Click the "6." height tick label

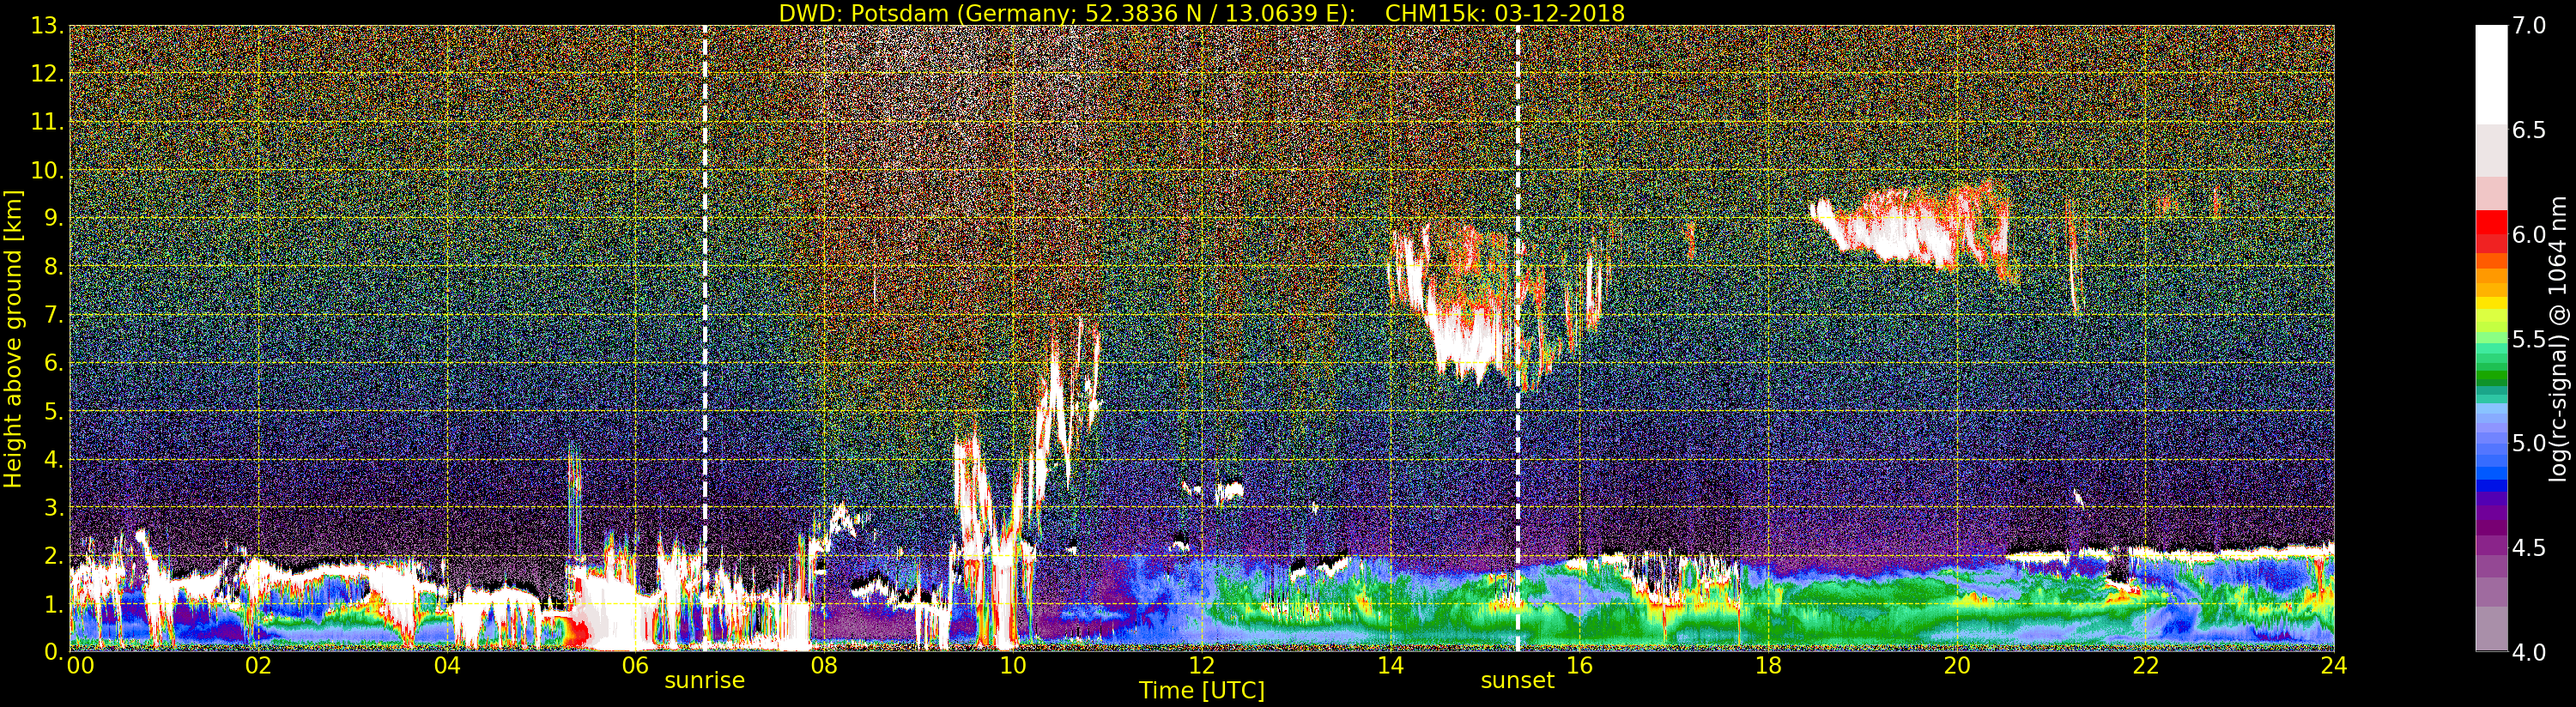click(53, 363)
